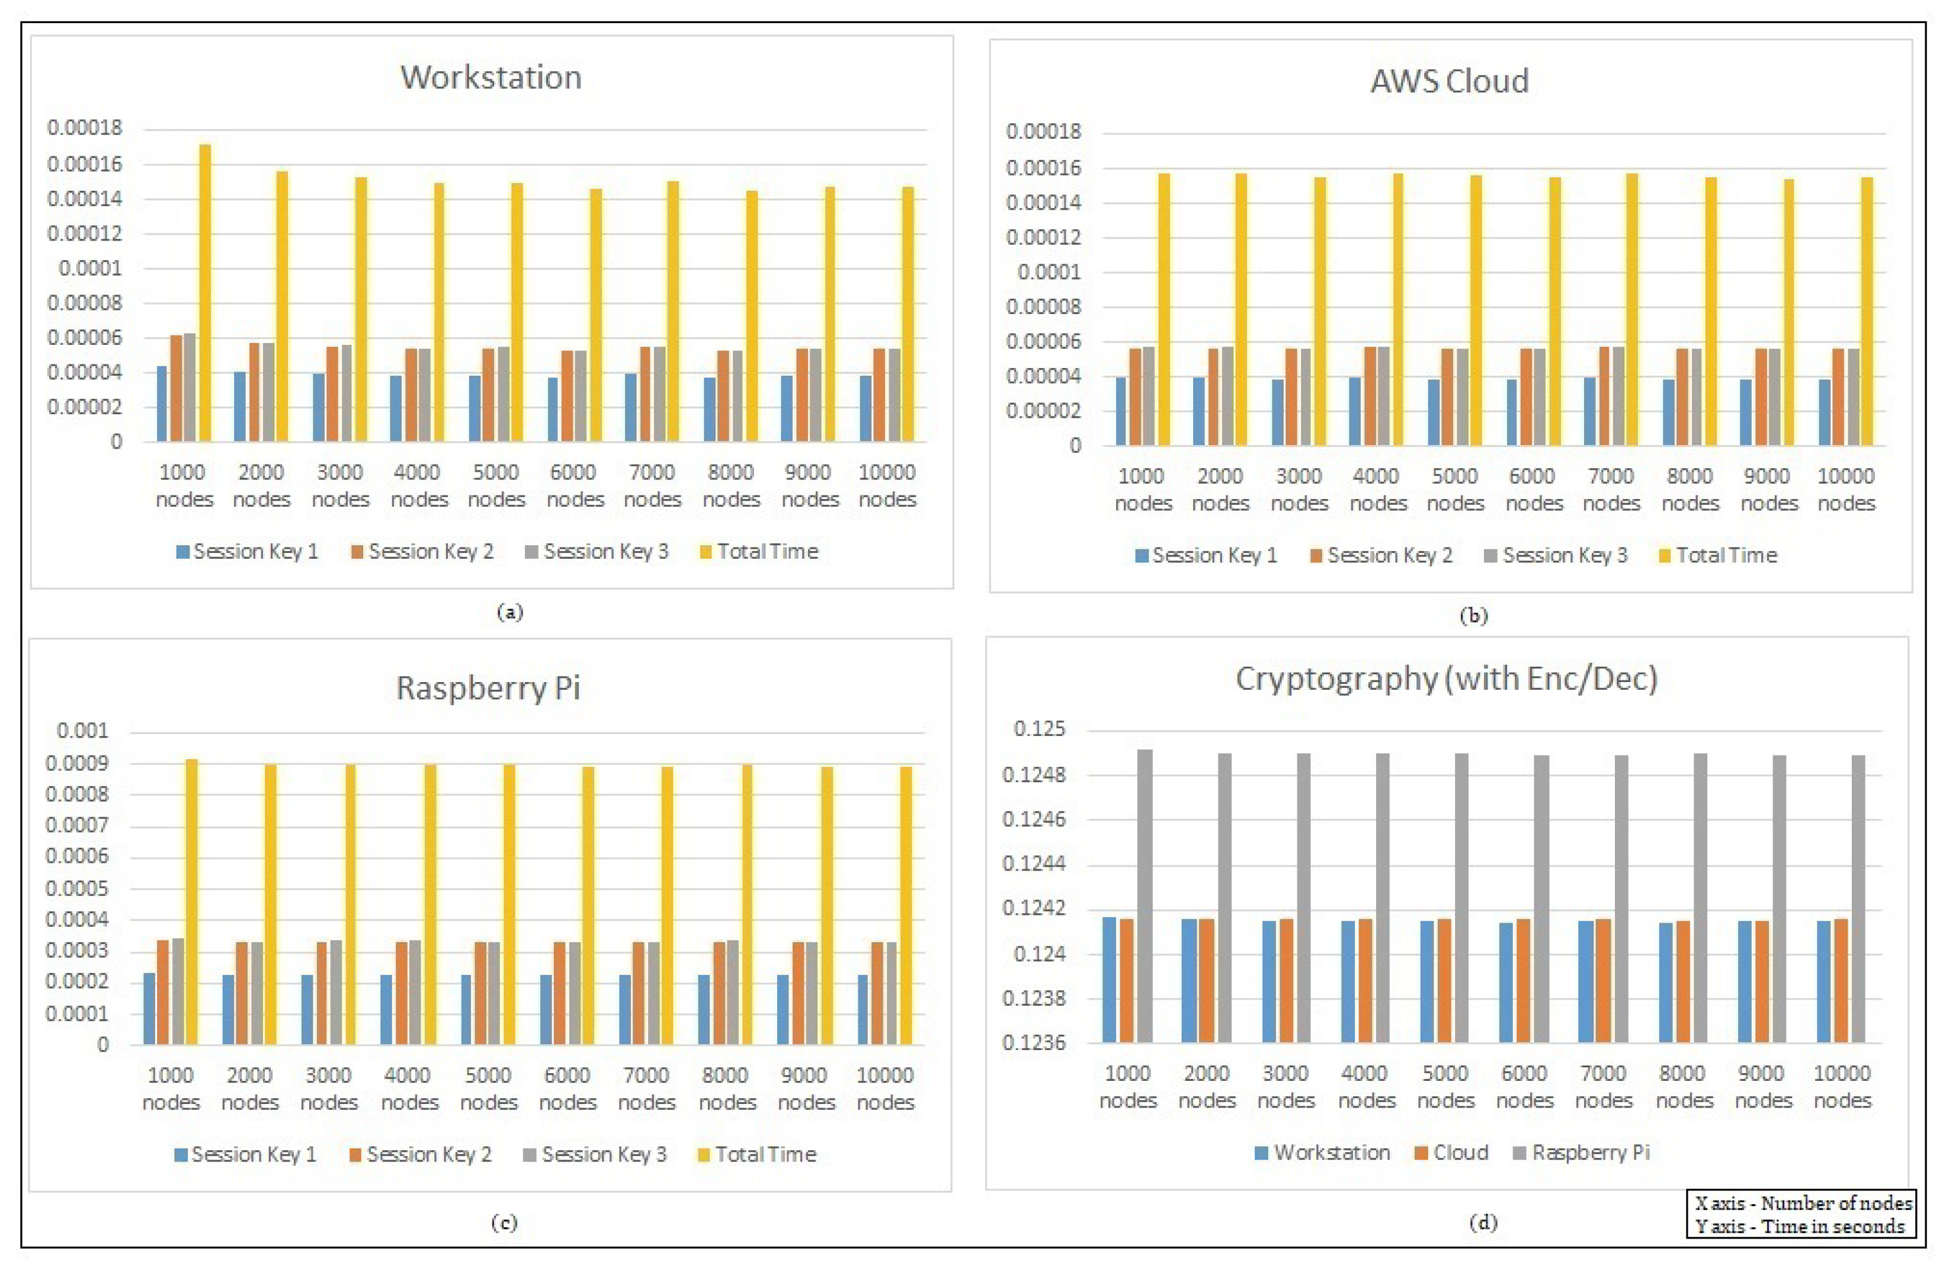
Task: Click Total Time legend label in AWS Cloud chart
Action: 1726,555
